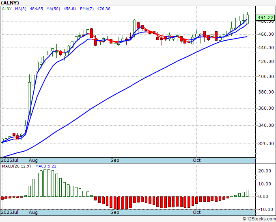Image resolution: width=276 pixels, height=222 pixels.
Task: Click the MA(50) indicator label
Action: tap(53, 9)
